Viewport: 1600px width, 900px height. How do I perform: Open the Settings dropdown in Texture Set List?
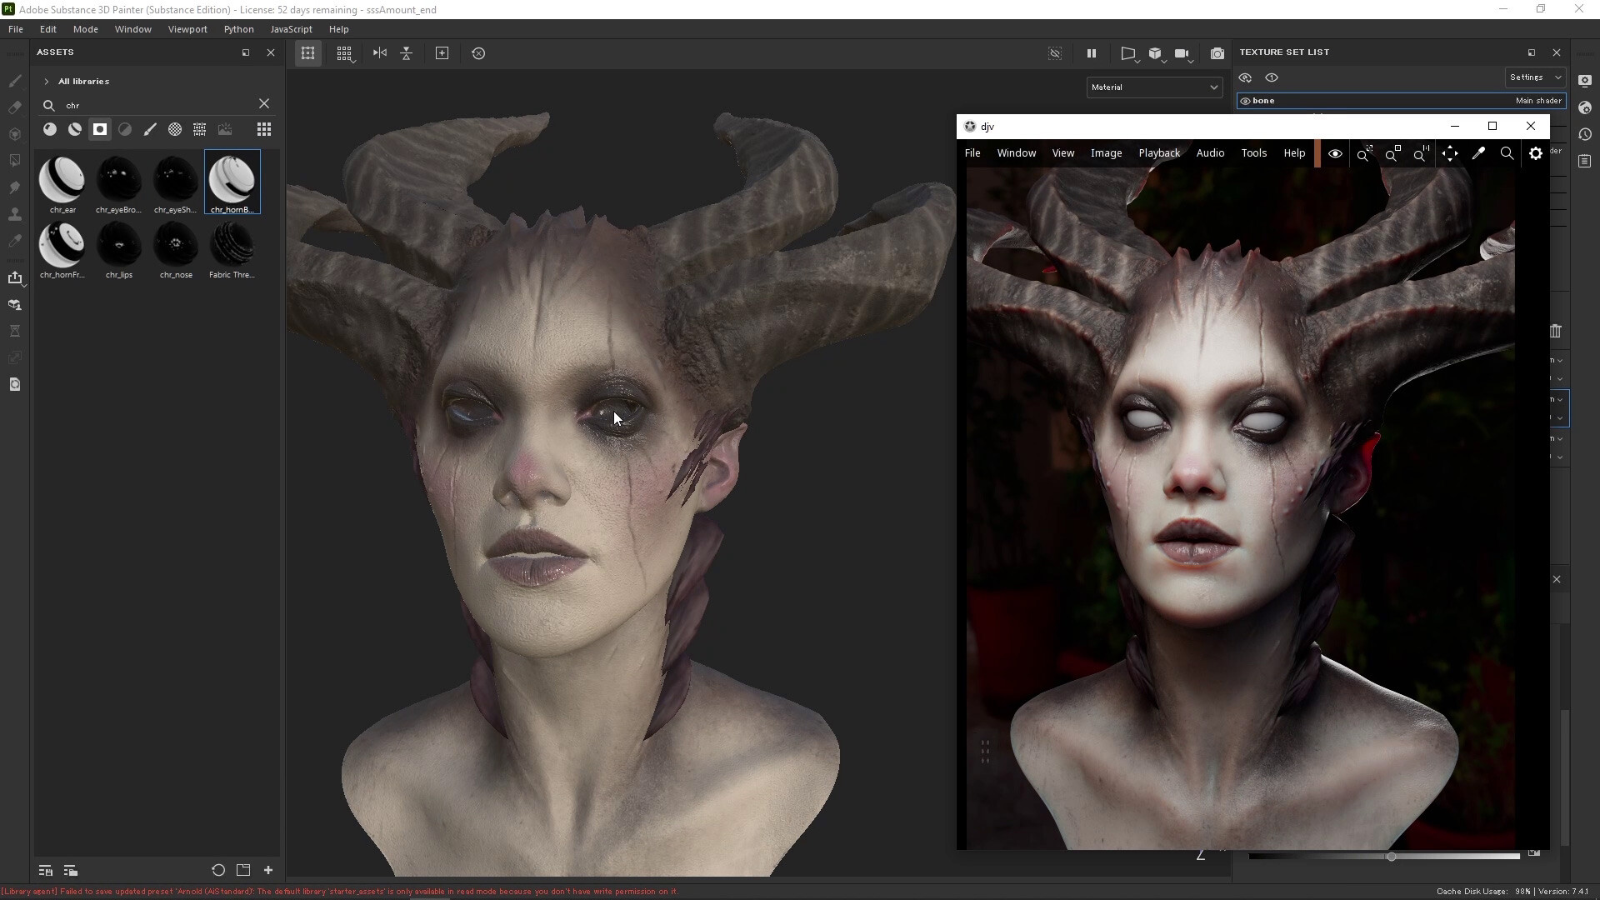pos(1533,77)
